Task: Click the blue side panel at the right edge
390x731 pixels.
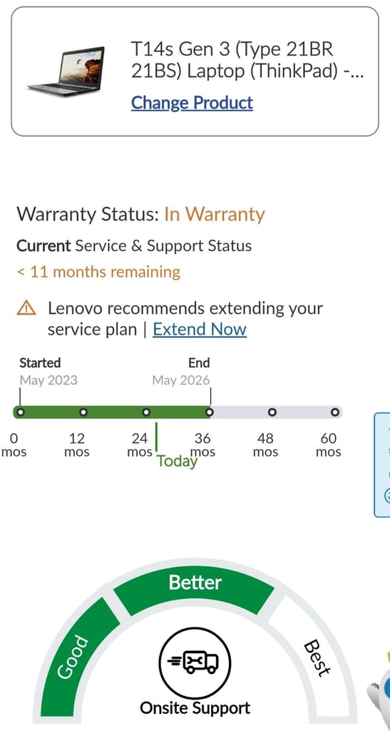Action: (382, 465)
